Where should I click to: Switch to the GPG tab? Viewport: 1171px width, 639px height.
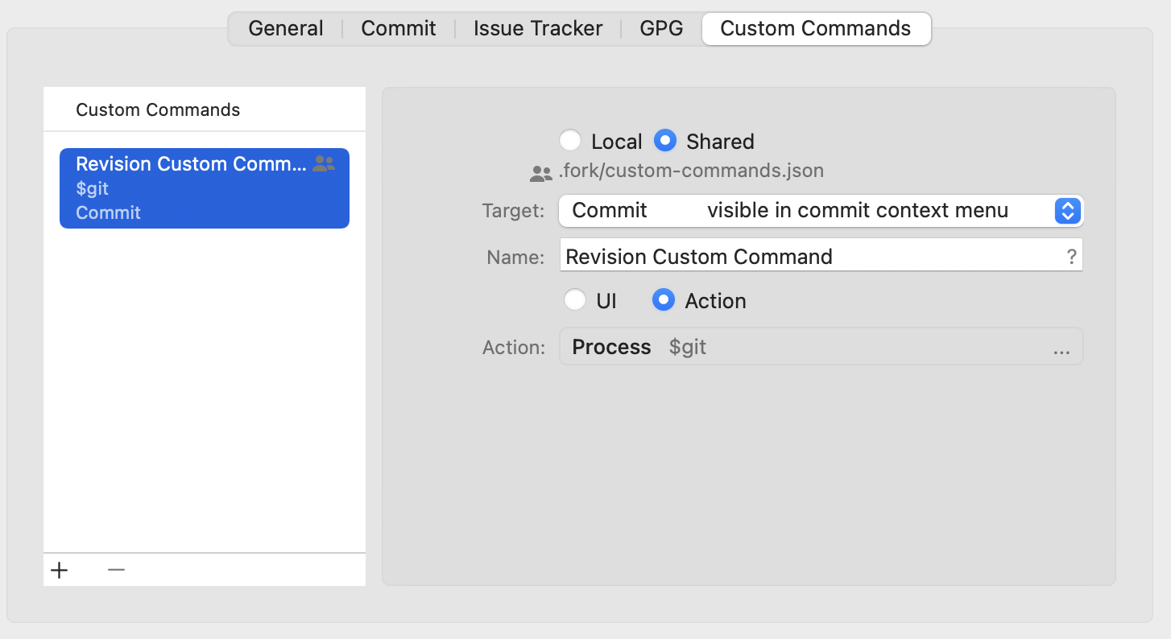point(660,28)
